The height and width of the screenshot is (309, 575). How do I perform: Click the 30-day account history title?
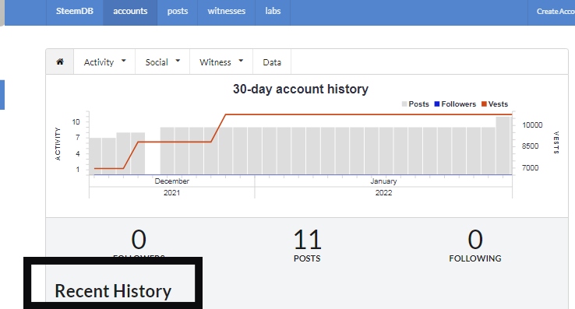[300, 89]
